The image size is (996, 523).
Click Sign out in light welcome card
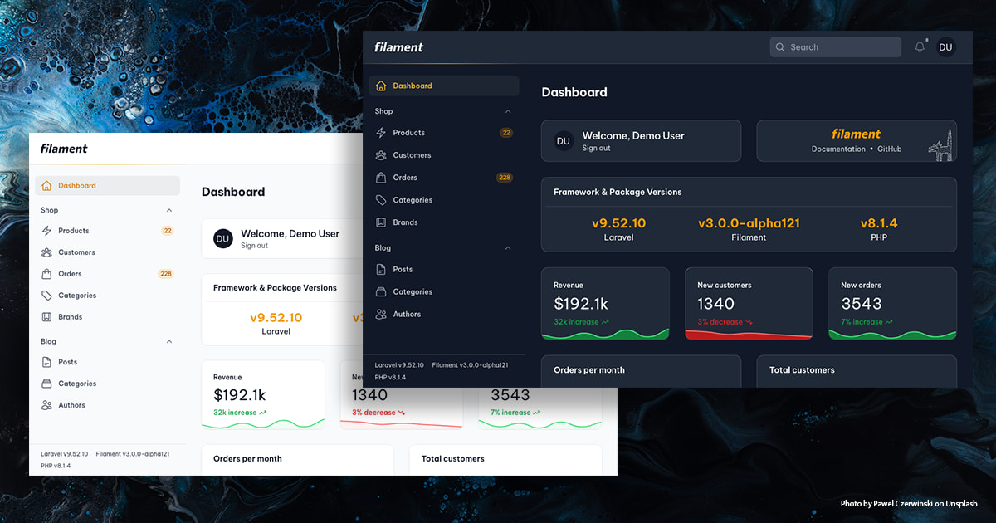click(254, 246)
